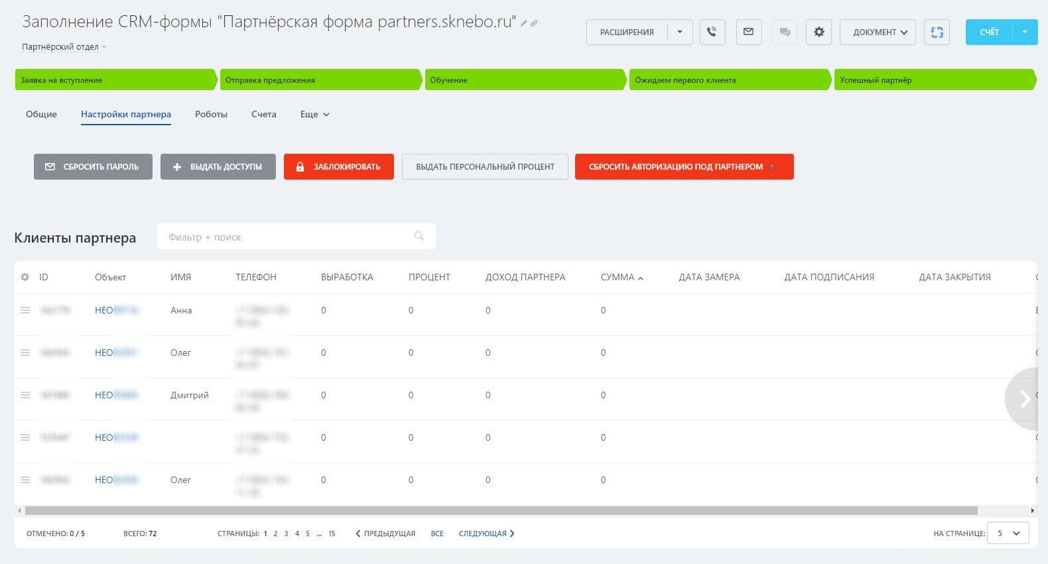Change the rows per page dropdown
Viewport: 1048px width, 564px height.
click(x=1008, y=534)
